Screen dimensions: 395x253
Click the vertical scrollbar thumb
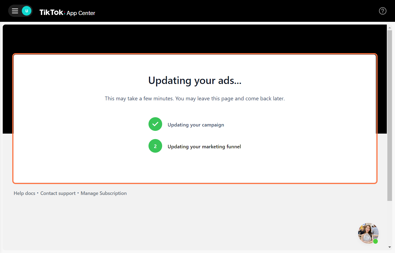point(390,115)
